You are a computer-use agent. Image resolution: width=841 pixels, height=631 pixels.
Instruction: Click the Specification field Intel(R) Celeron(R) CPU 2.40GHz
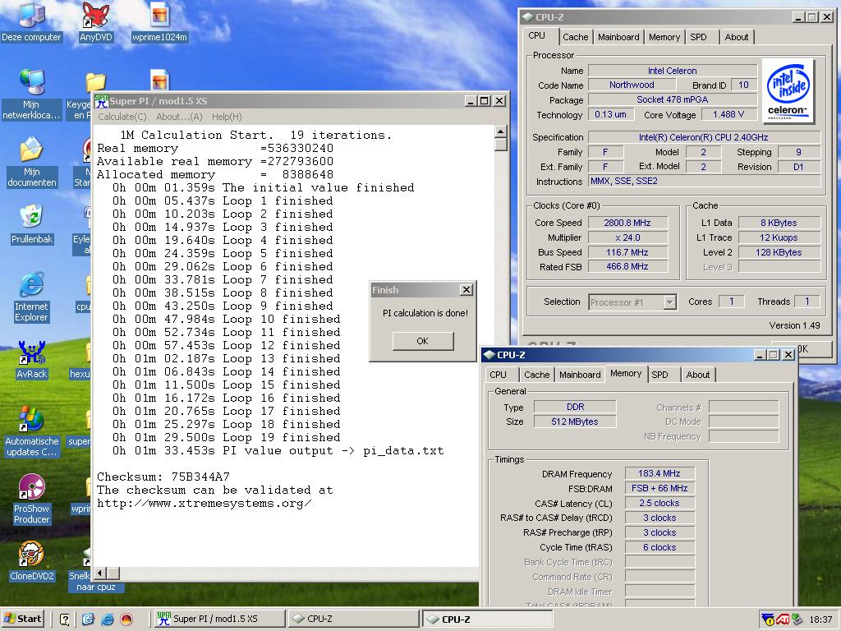click(x=703, y=137)
